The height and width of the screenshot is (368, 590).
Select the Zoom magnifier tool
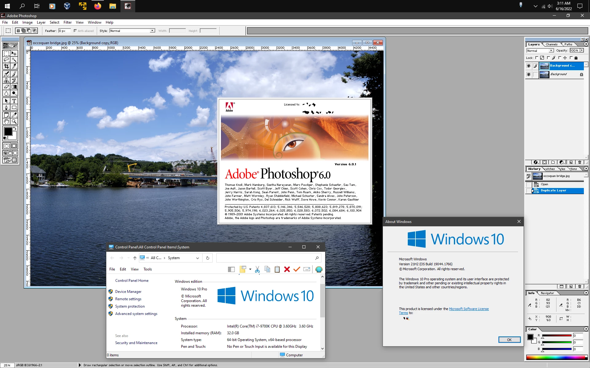14,121
